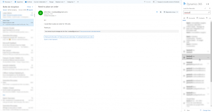Click the Dynamics 365 logo icon

click(x=184, y=4)
